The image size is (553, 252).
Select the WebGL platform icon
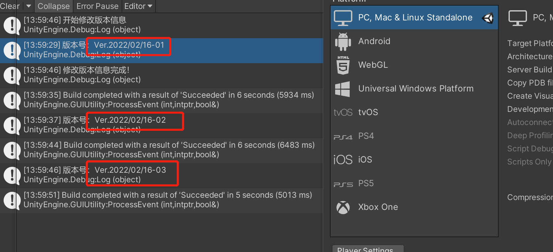[x=343, y=65]
